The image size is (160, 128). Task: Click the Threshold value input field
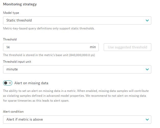tap(46, 47)
